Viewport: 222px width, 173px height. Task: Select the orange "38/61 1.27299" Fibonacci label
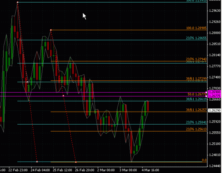196,79
